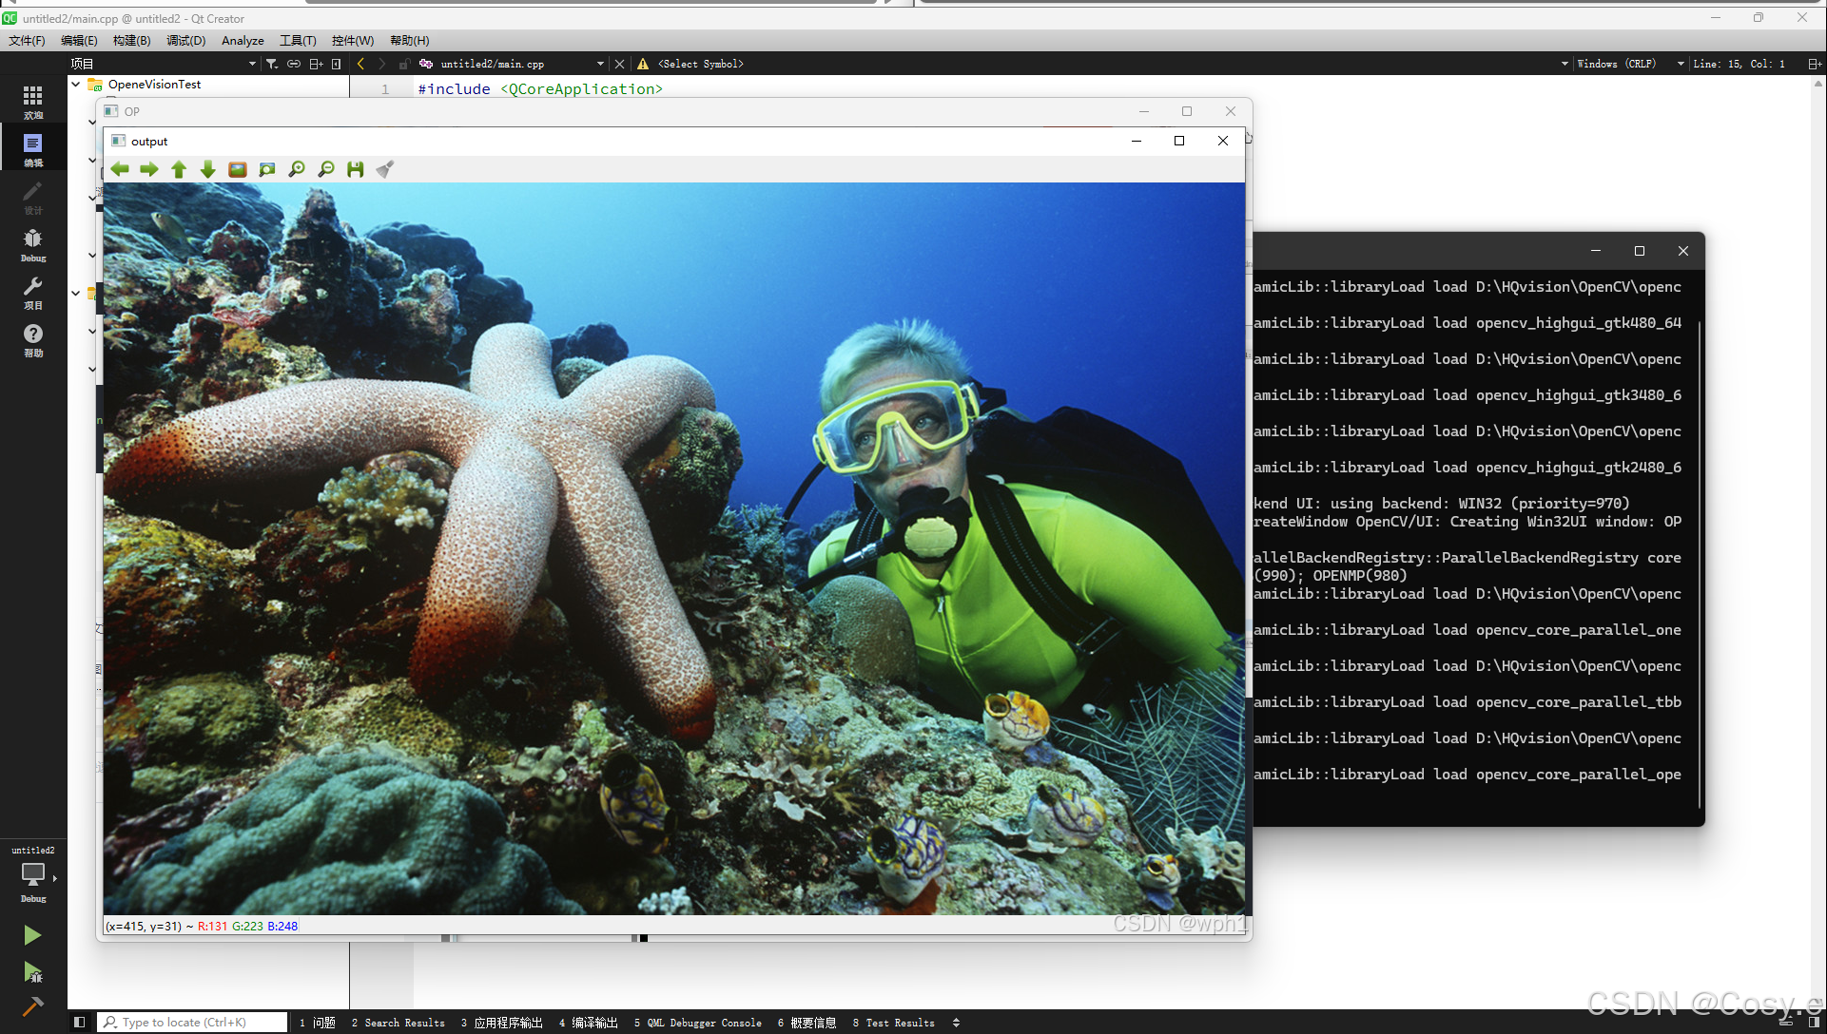The height and width of the screenshot is (1034, 1827).
Task: Toggle the left sidebar visibility button
Action: 80,1023
